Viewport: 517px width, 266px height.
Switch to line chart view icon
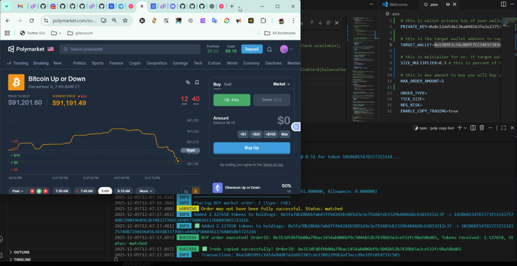point(186,191)
